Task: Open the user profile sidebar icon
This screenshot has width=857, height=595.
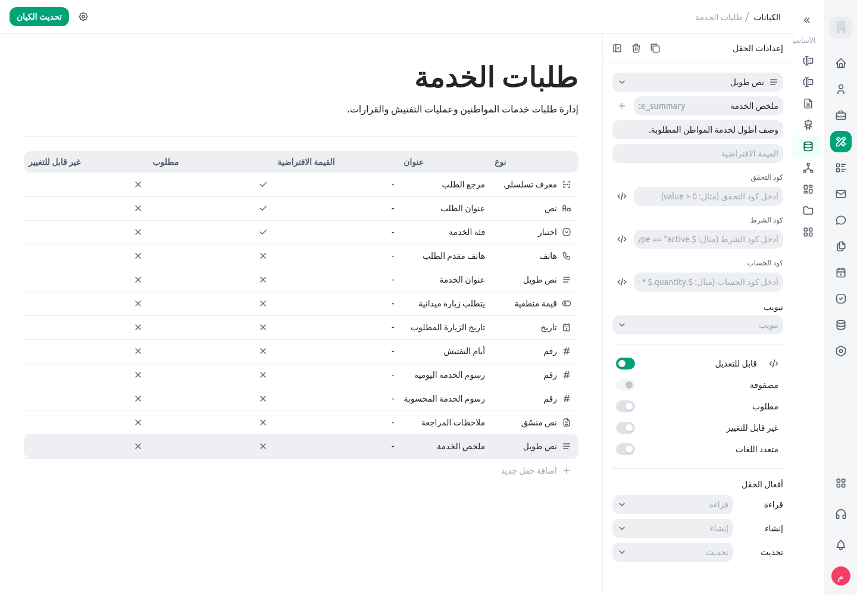Action: pos(841,89)
